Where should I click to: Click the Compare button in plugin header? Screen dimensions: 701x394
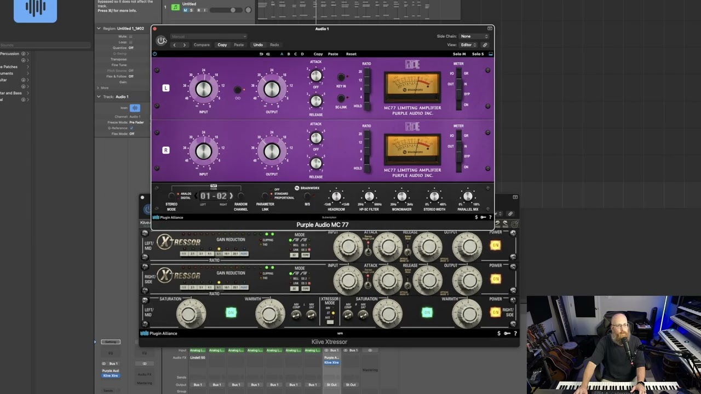tap(202, 45)
